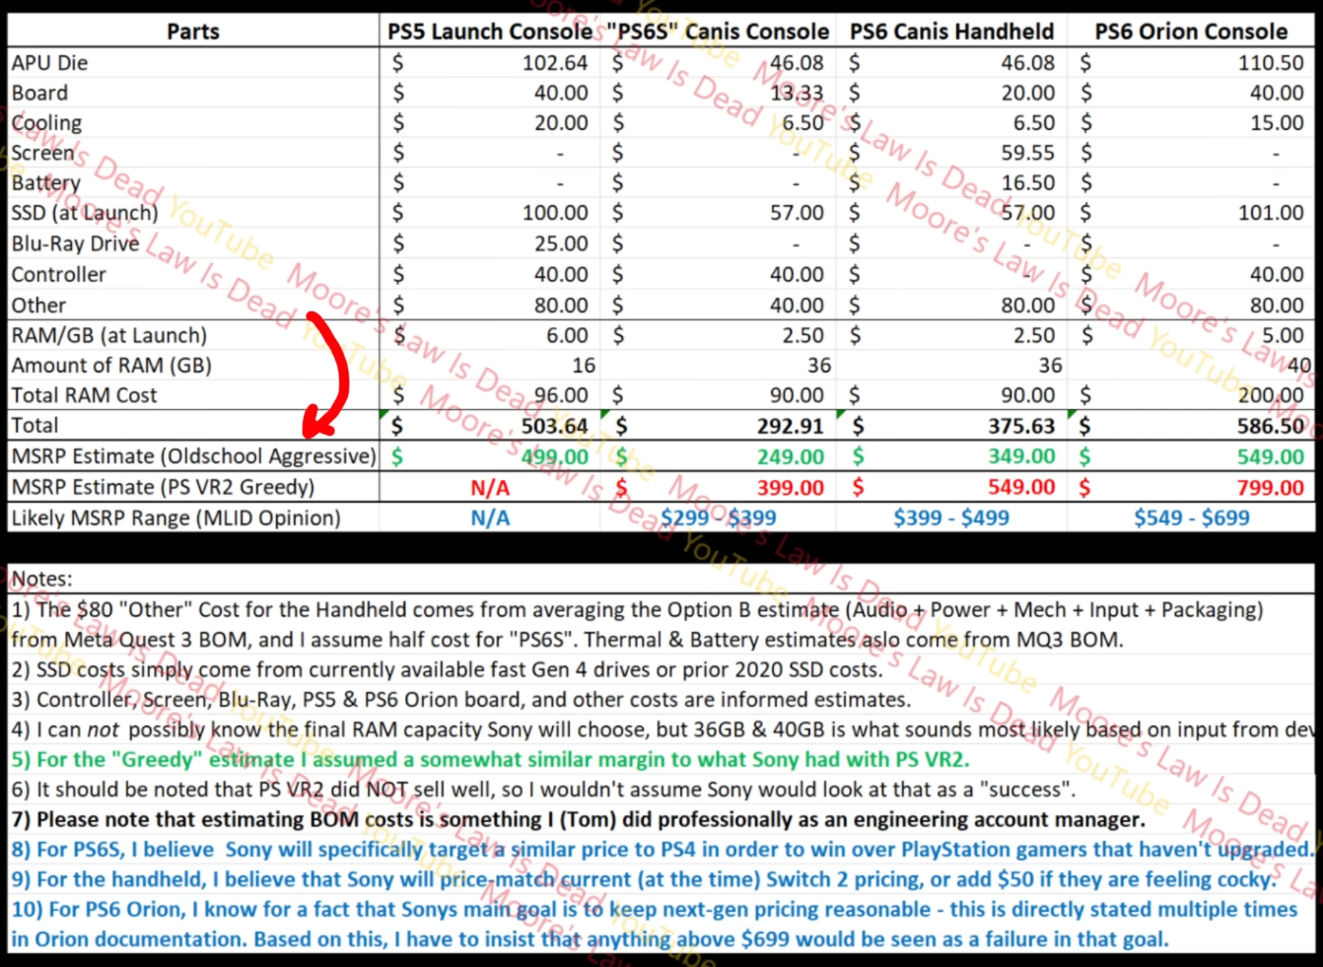Select note 2 about SSD costs
The width and height of the screenshot is (1323, 967).
pos(447,669)
